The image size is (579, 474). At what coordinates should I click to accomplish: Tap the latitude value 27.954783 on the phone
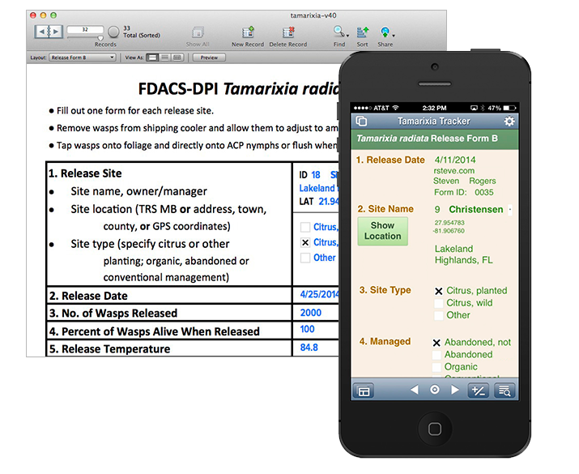pyautogui.click(x=449, y=223)
